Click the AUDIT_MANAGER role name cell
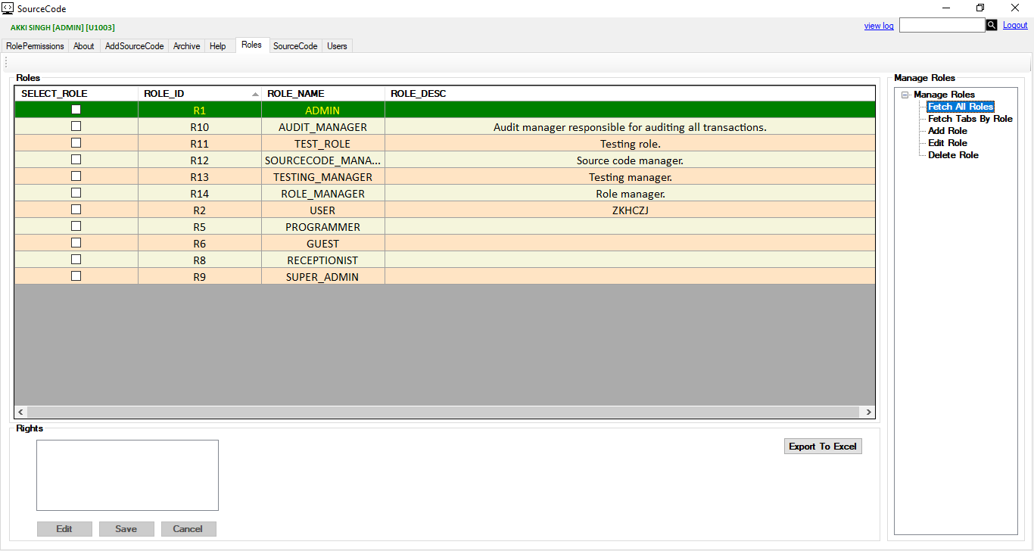The image size is (1034, 551). (323, 127)
